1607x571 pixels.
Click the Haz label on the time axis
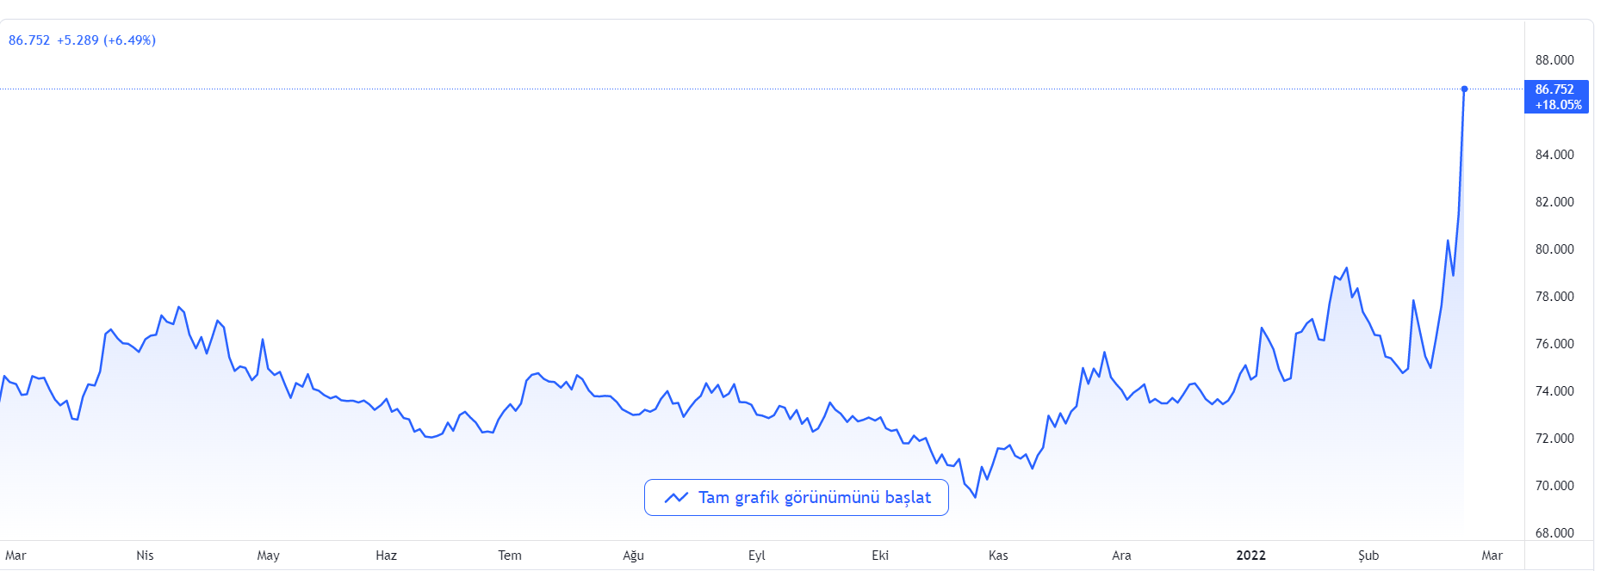pos(386,556)
